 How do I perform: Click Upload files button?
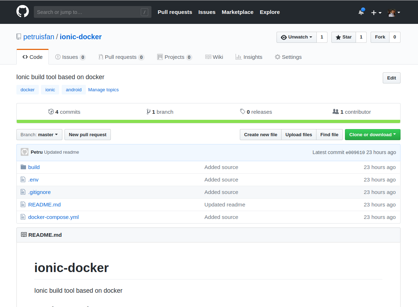tap(299, 135)
